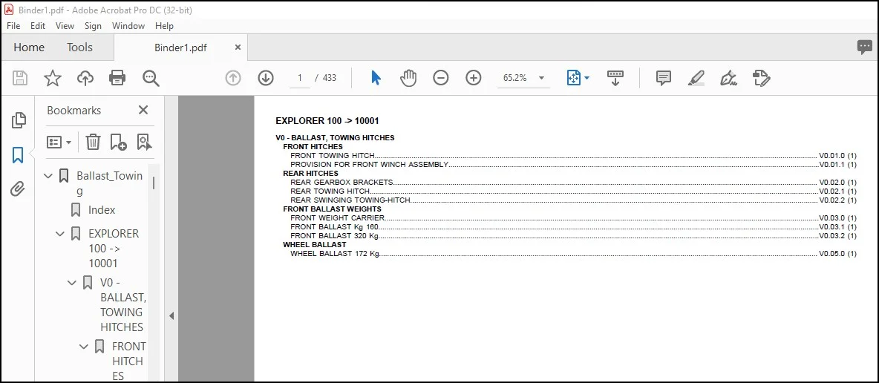
Task: Zoom in with plus button
Action: (x=474, y=78)
